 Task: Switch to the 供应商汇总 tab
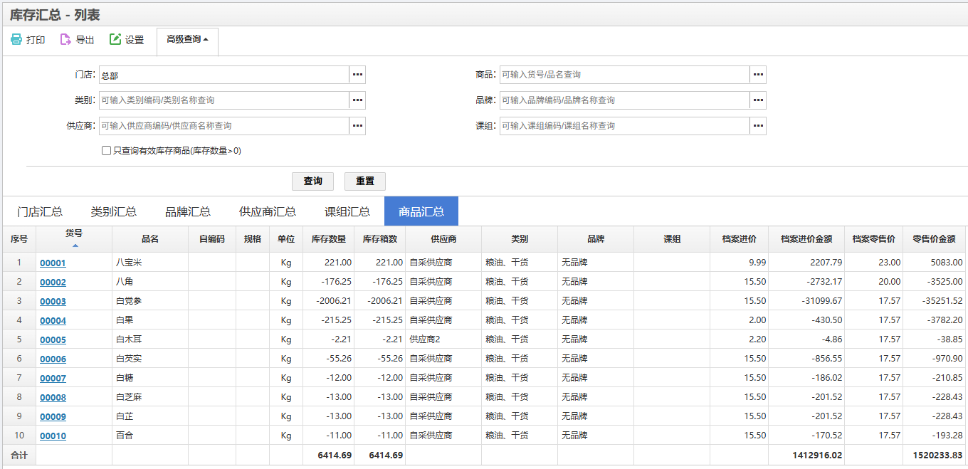coord(268,211)
